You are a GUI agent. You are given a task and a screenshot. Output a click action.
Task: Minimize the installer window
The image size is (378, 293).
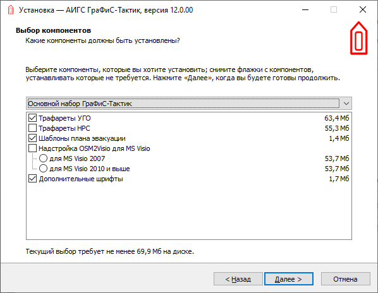tap(305, 10)
